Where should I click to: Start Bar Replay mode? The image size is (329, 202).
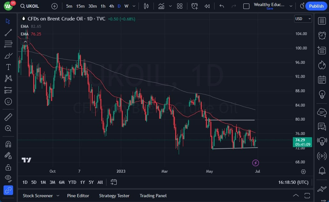[207, 6]
